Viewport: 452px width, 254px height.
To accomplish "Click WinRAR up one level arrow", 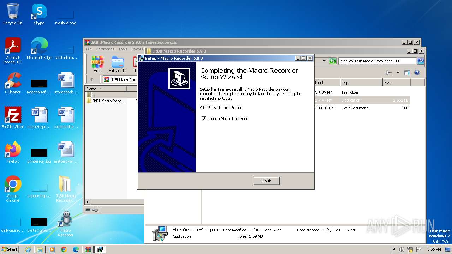I will tap(92, 80).
